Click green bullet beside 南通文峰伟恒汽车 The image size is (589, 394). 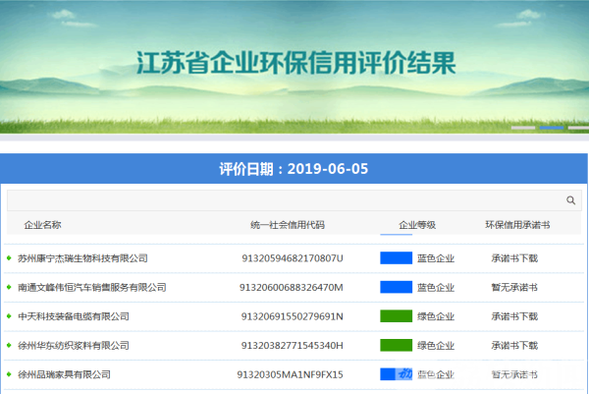pyautogui.click(x=9, y=287)
